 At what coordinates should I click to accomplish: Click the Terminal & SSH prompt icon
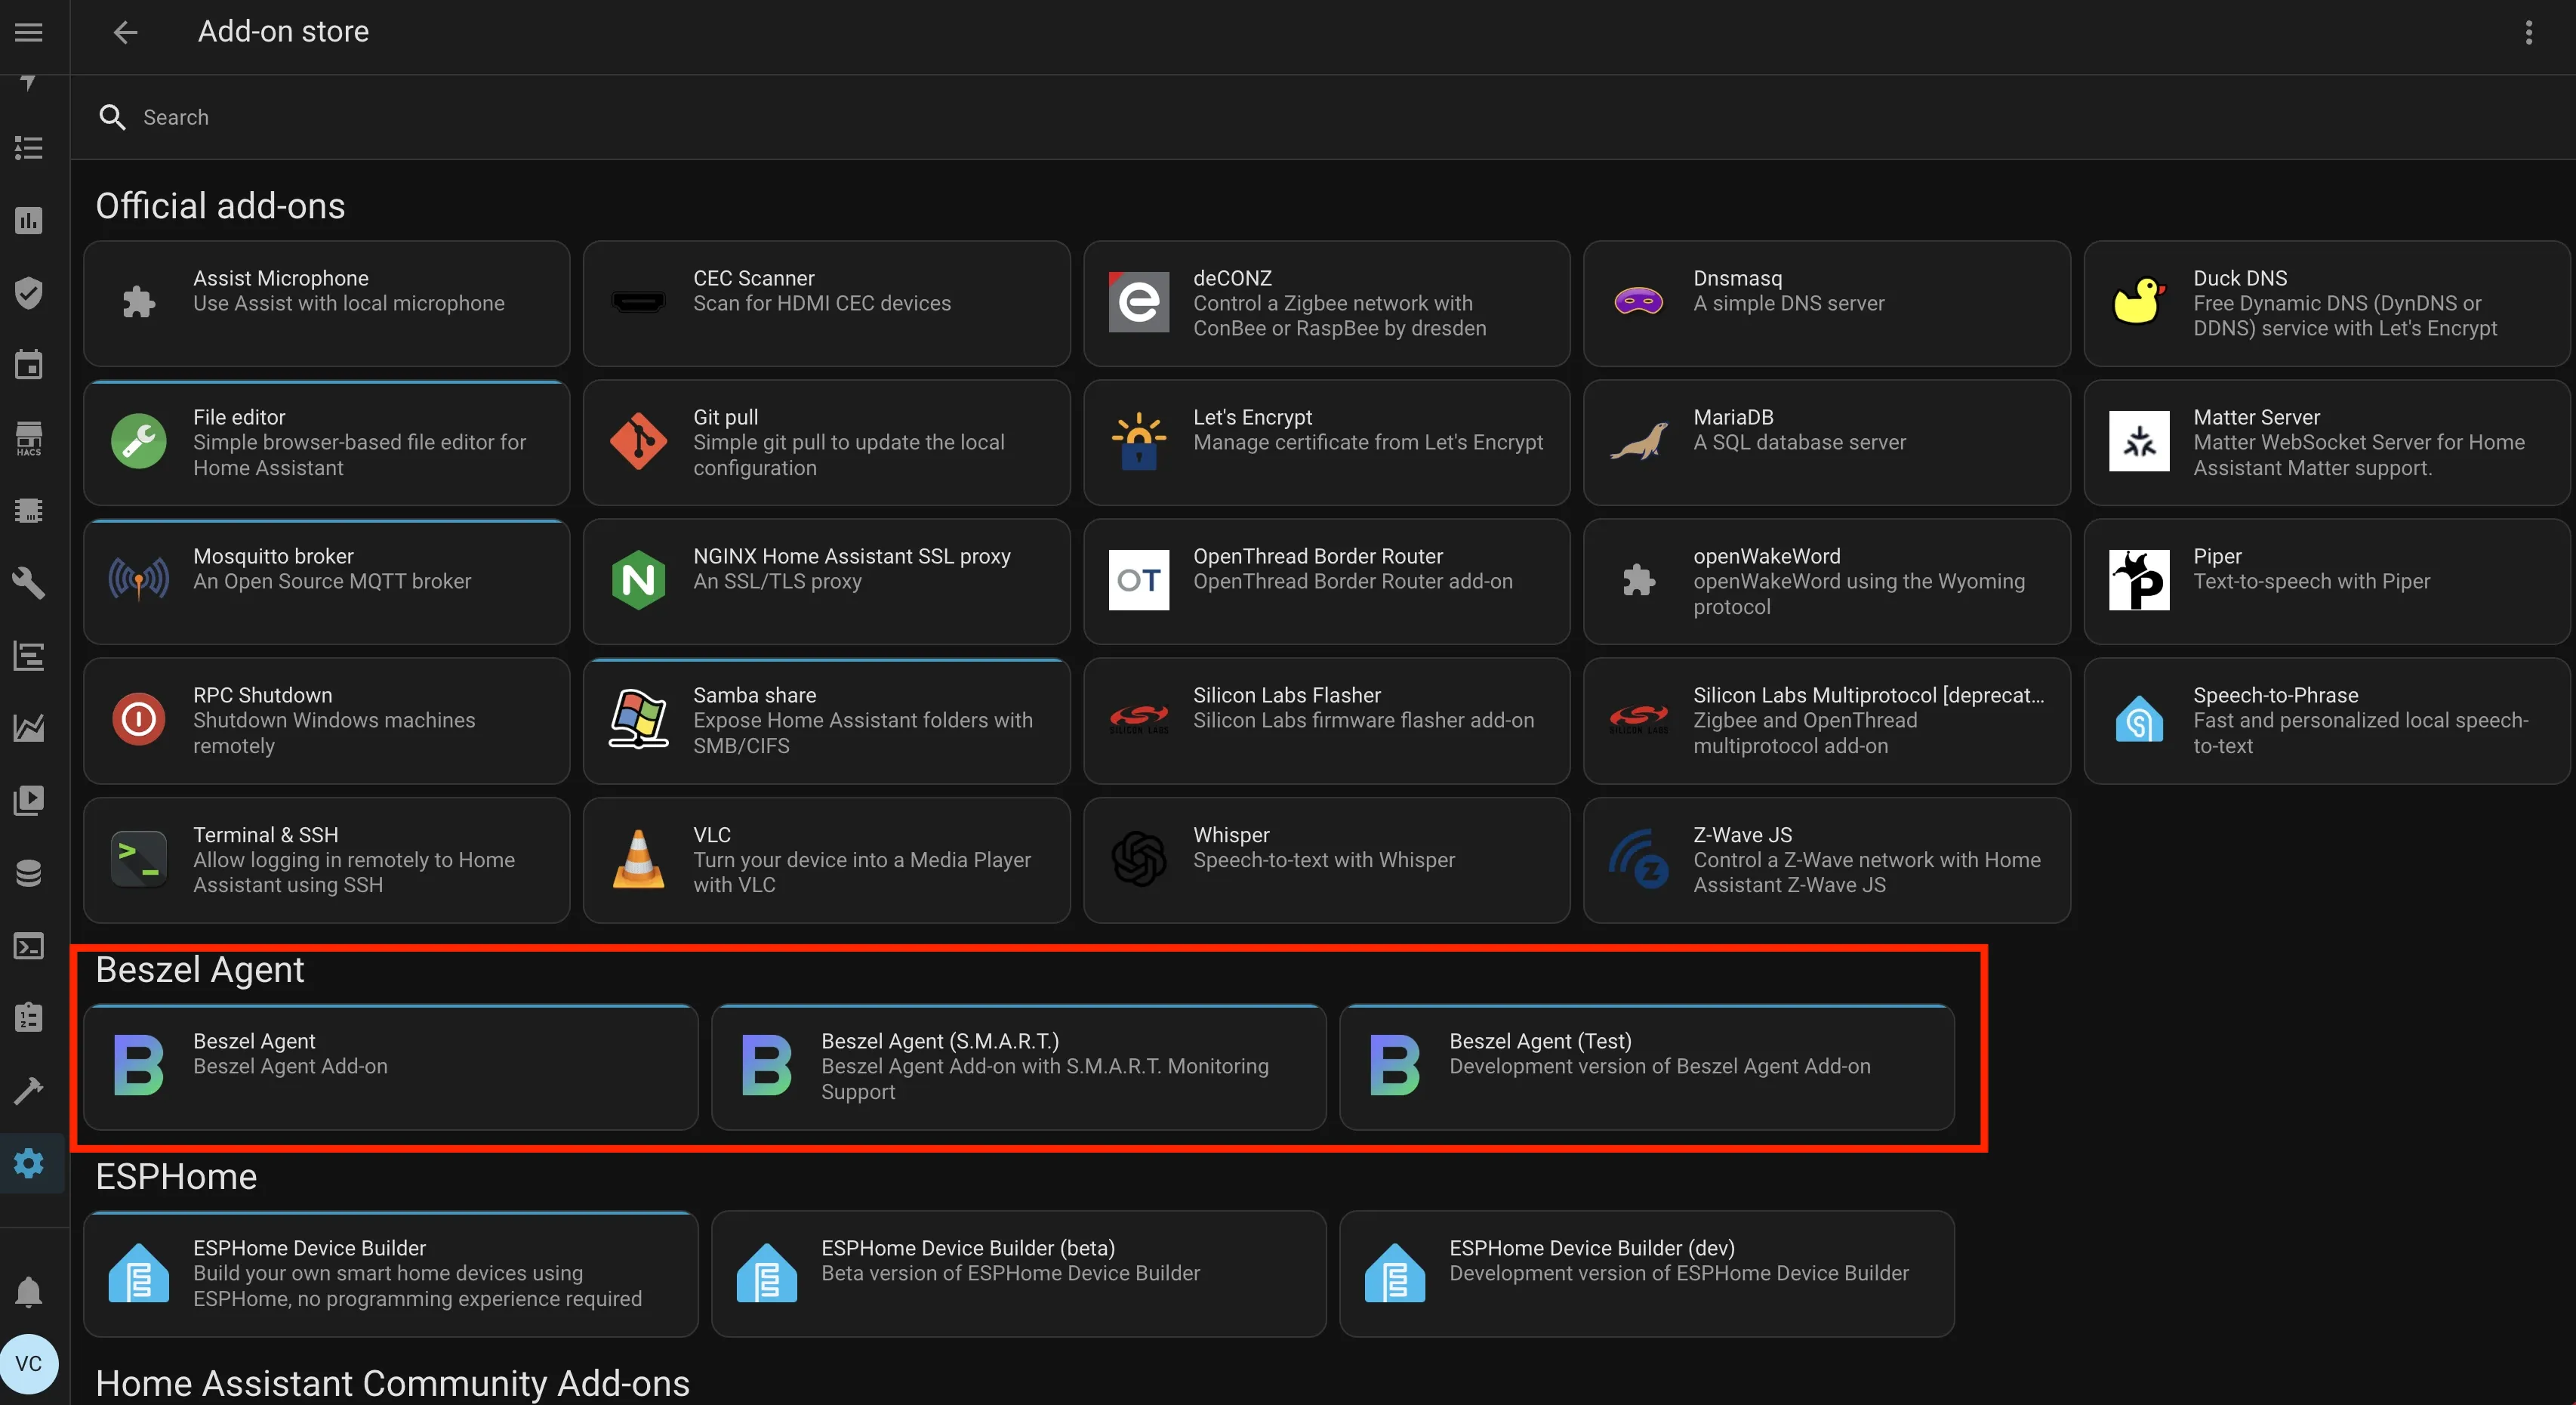tap(139, 859)
